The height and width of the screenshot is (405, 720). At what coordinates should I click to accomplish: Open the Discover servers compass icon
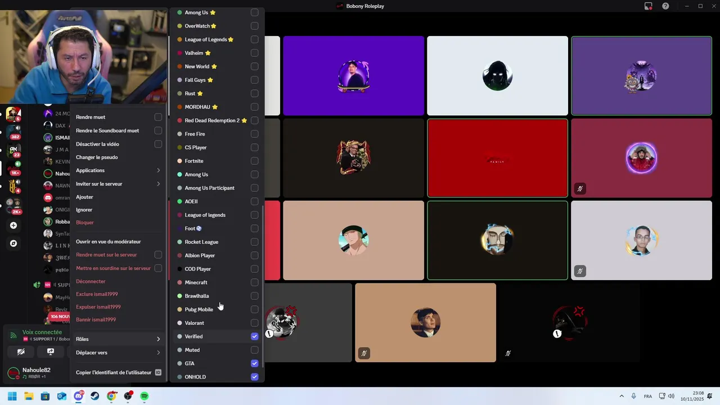(x=13, y=244)
